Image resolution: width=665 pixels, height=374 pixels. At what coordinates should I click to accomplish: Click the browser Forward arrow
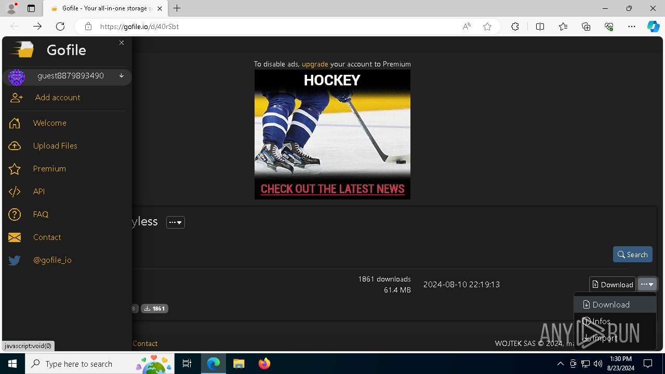[37, 26]
